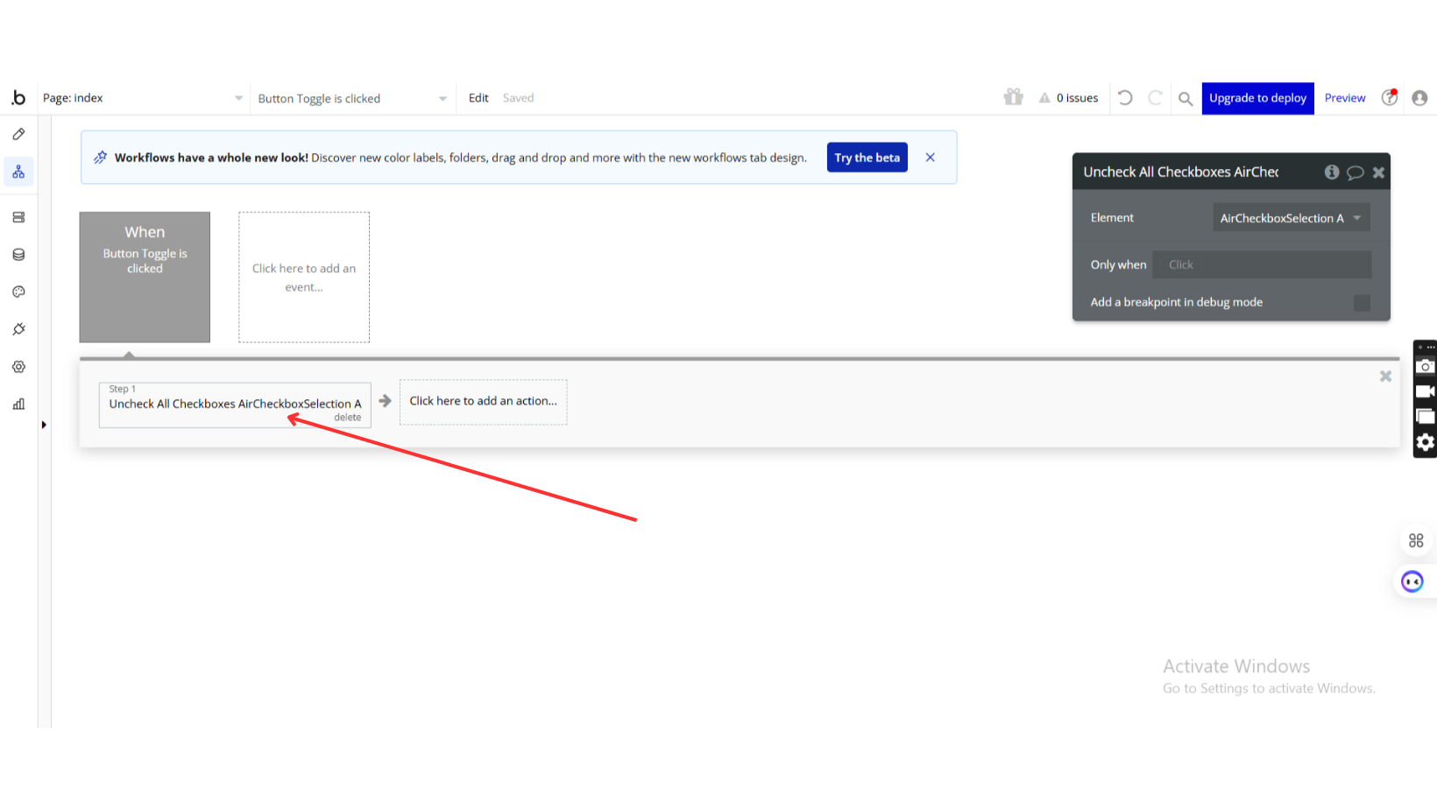The image size is (1437, 809).
Task: Click Upgrade to deploy button
Action: (x=1257, y=98)
